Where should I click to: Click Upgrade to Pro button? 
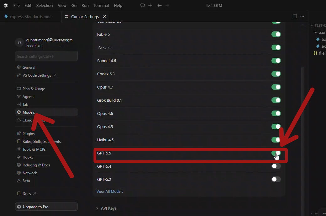pyautogui.click(x=46, y=207)
